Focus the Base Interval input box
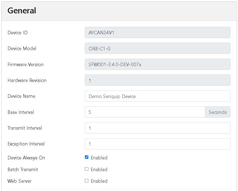This screenshot has width=238, height=191. pyautogui.click(x=145, y=112)
